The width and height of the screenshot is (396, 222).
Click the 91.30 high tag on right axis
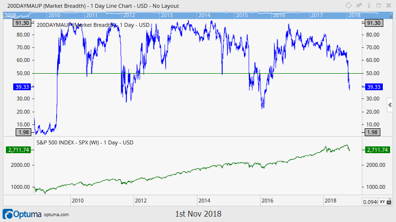pos(374,23)
